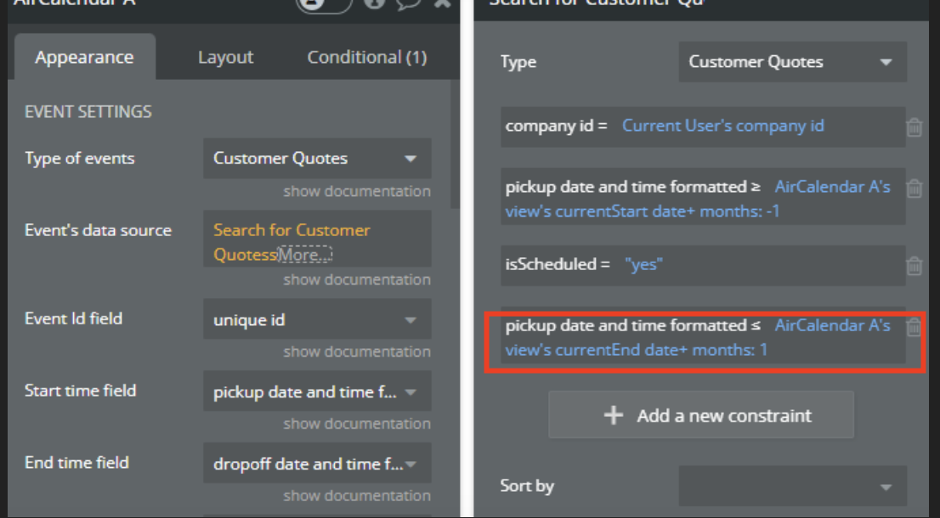Open the Start time field dropdown
Image resolution: width=940 pixels, height=518 pixels.
[x=317, y=391]
